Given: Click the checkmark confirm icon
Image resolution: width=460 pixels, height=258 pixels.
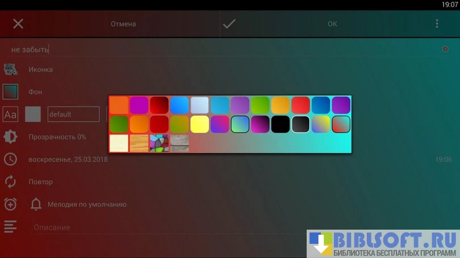Looking at the screenshot, I should click(x=229, y=24).
